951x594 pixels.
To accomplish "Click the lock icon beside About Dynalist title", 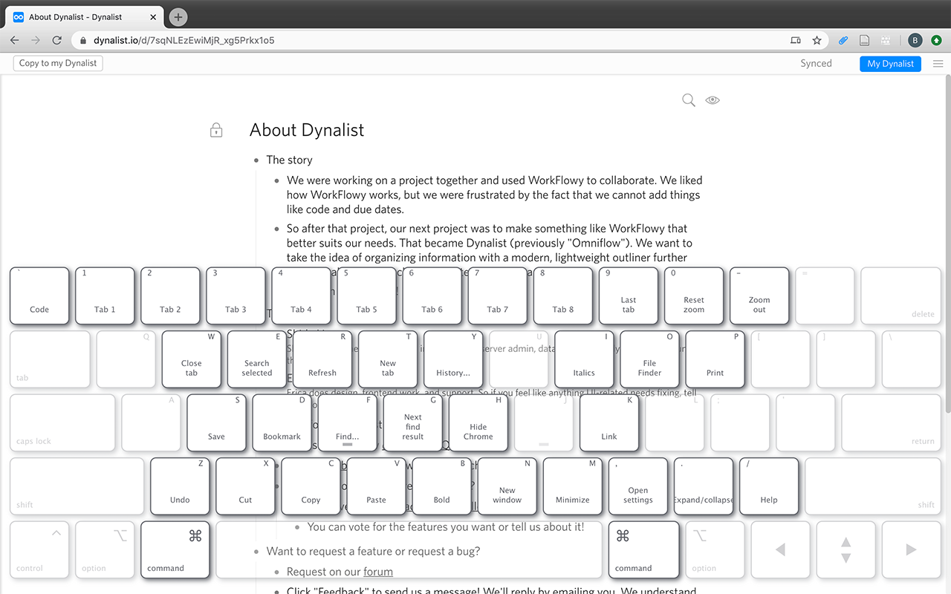I will click(x=216, y=131).
